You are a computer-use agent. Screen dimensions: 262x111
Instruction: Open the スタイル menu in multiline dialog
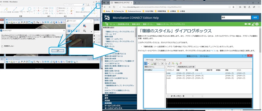149,60
